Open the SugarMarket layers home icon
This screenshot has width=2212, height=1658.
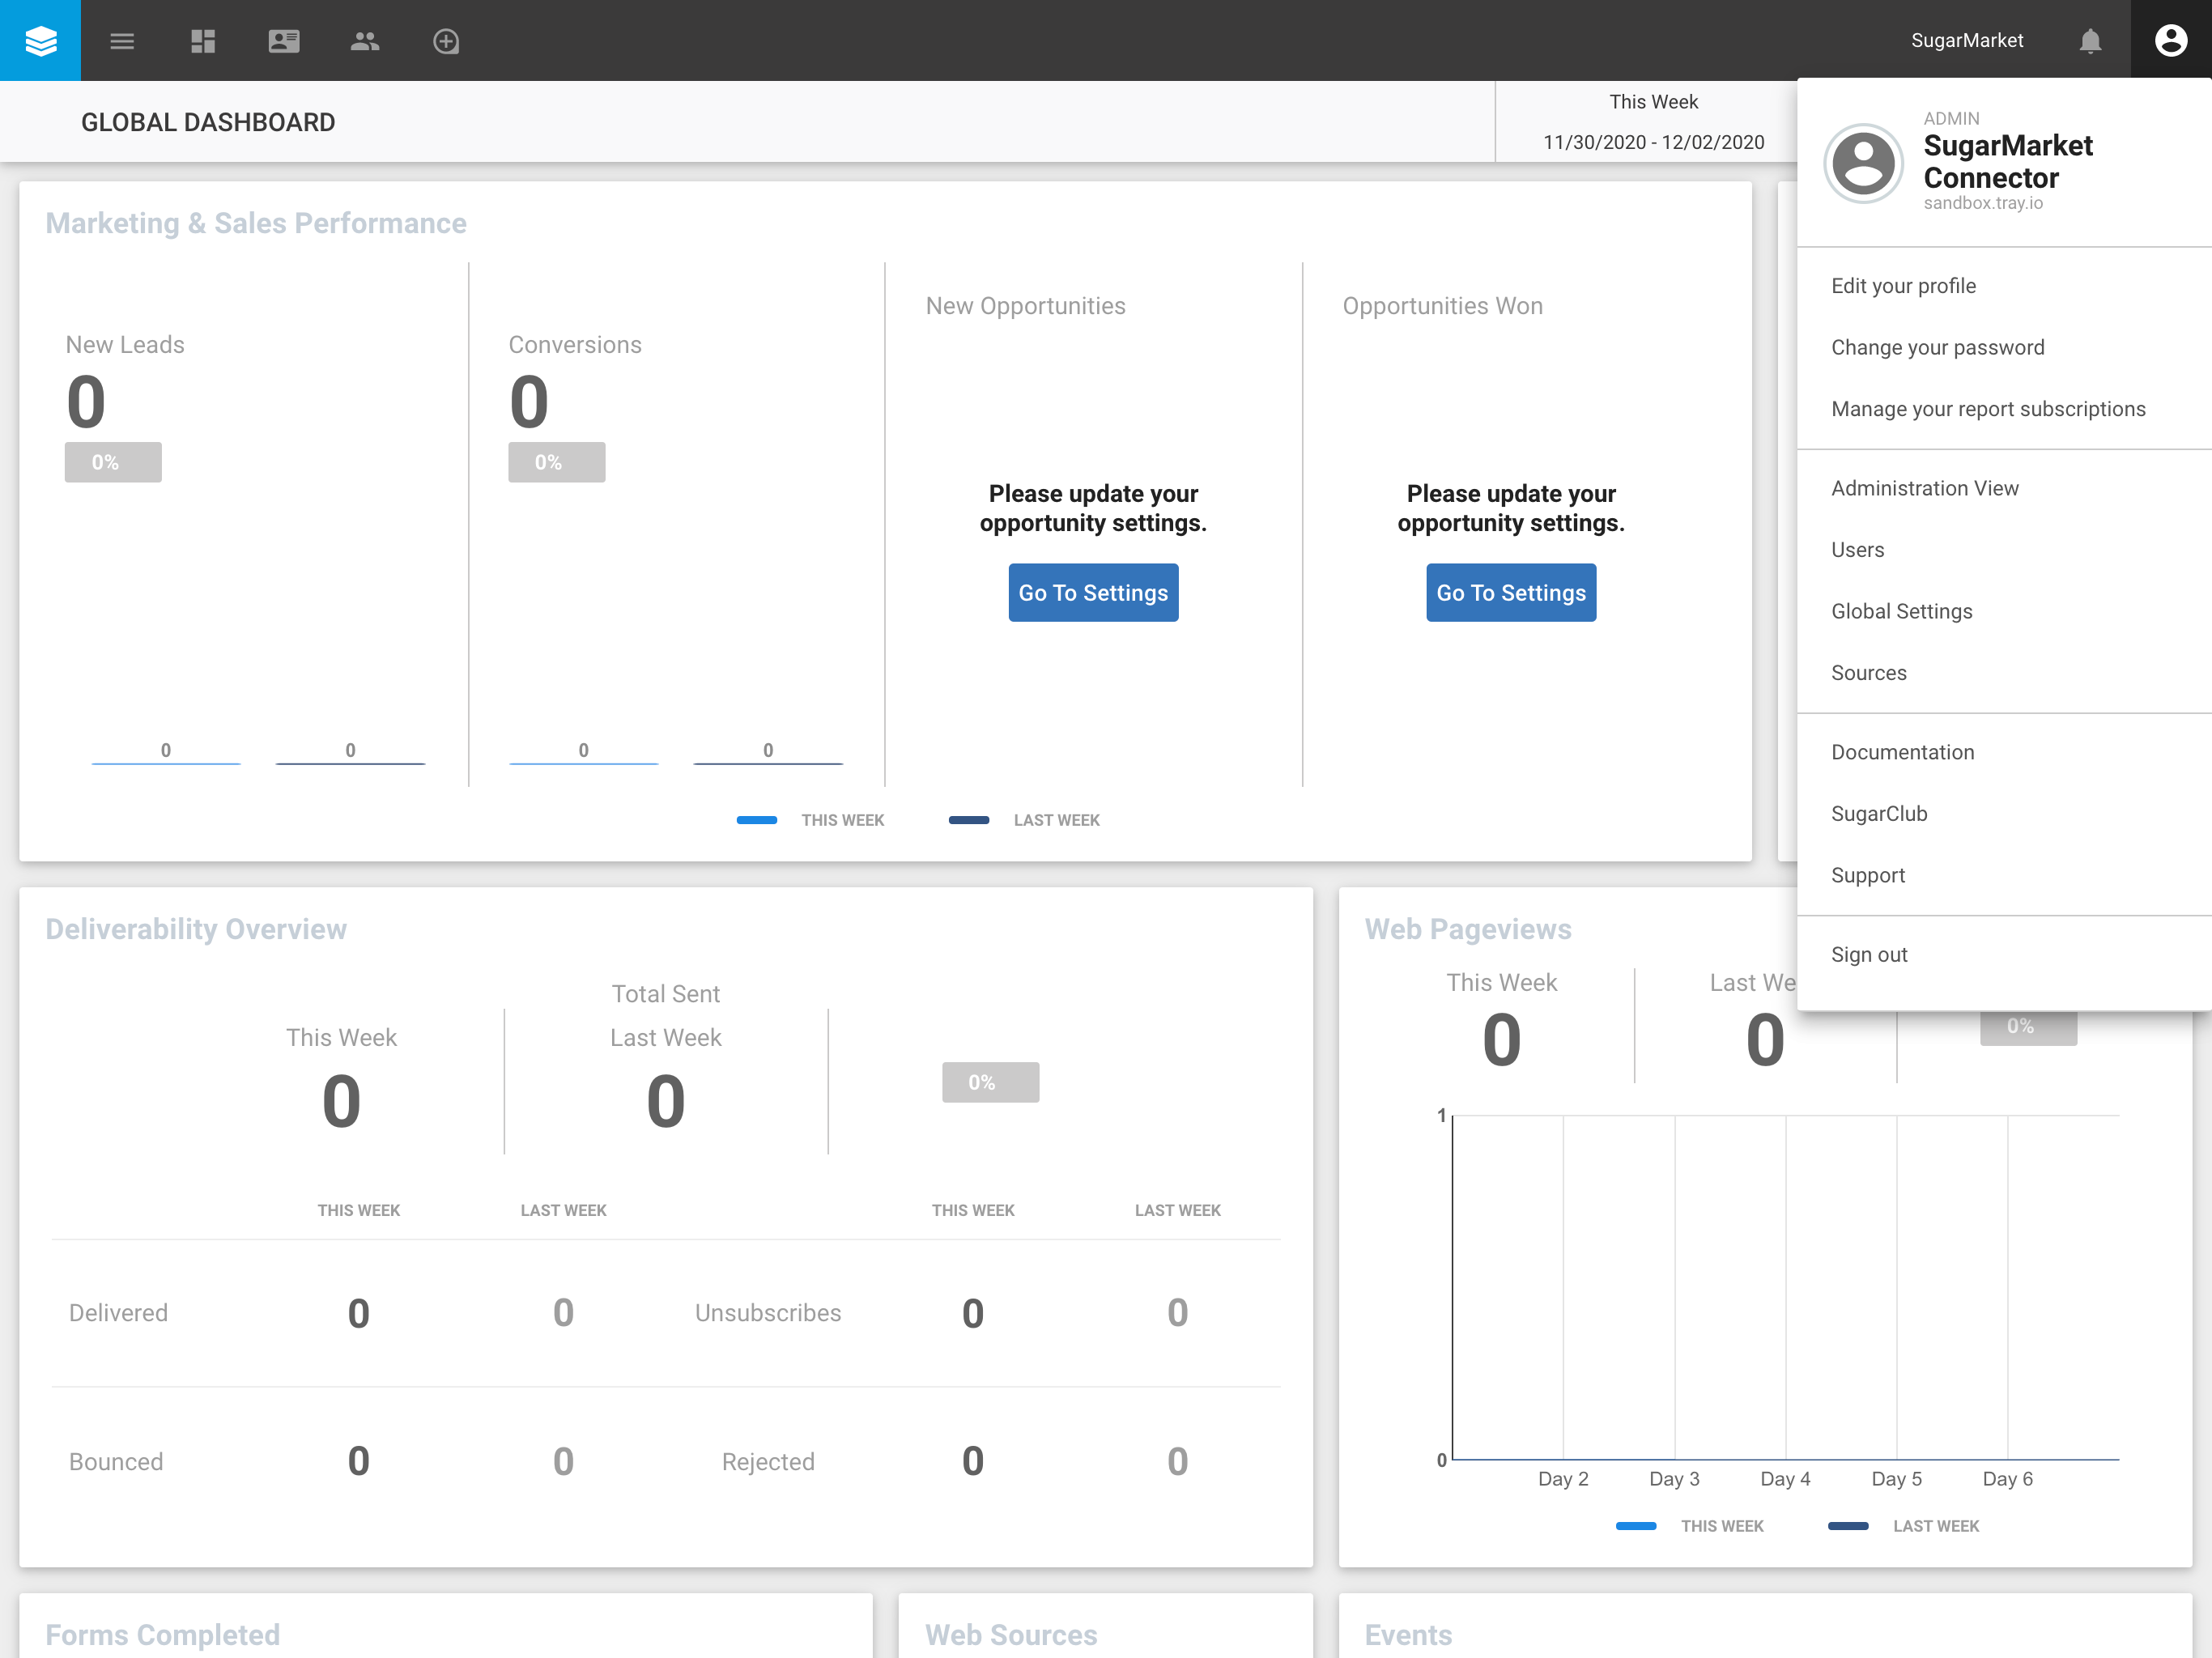pyautogui.click(x=40, y=40)
